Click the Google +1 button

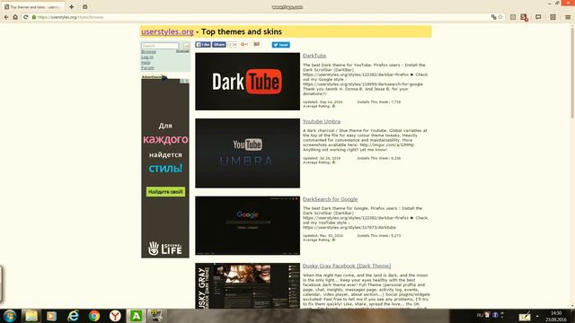tap(244, 44)
